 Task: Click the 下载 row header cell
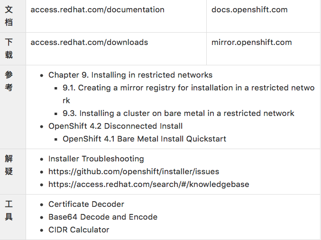[13, 49]
